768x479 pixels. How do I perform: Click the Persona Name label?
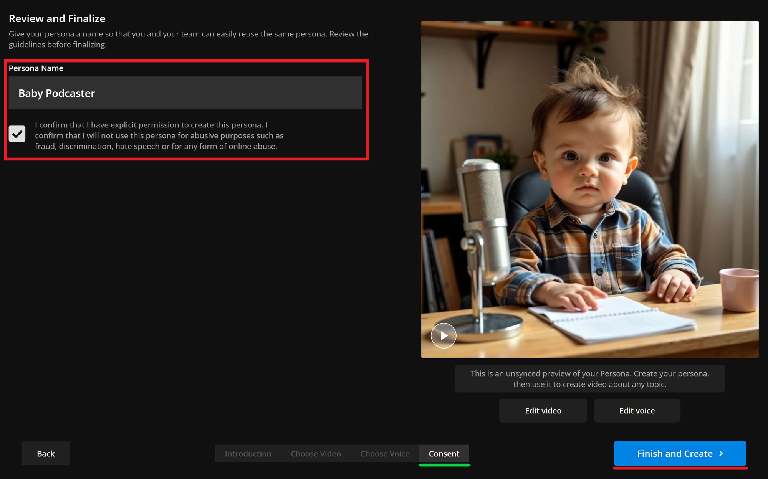[x=36, y=68]
